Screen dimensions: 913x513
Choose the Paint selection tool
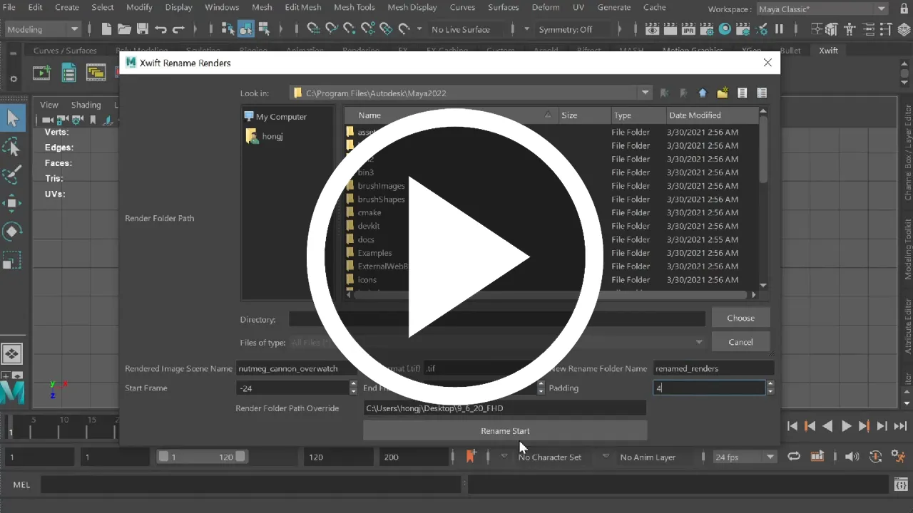(x=12, y=175)
